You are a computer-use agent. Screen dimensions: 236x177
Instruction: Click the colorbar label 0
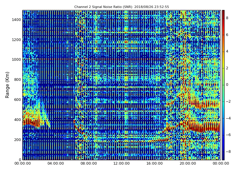click(x=227, y=85)
